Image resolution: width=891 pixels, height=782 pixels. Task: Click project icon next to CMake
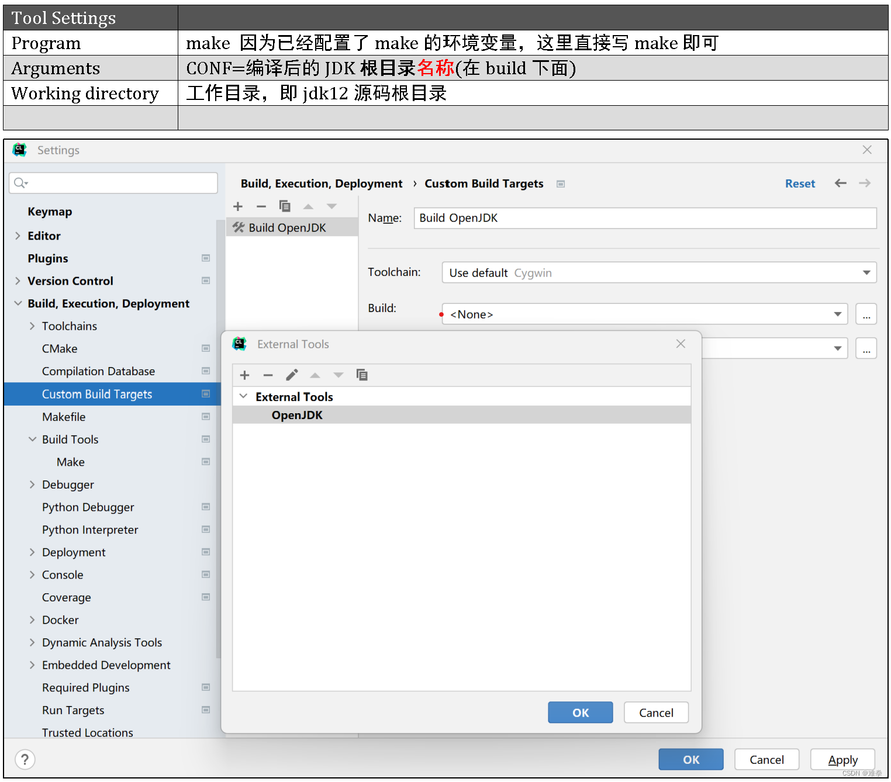tap(206, 348)
